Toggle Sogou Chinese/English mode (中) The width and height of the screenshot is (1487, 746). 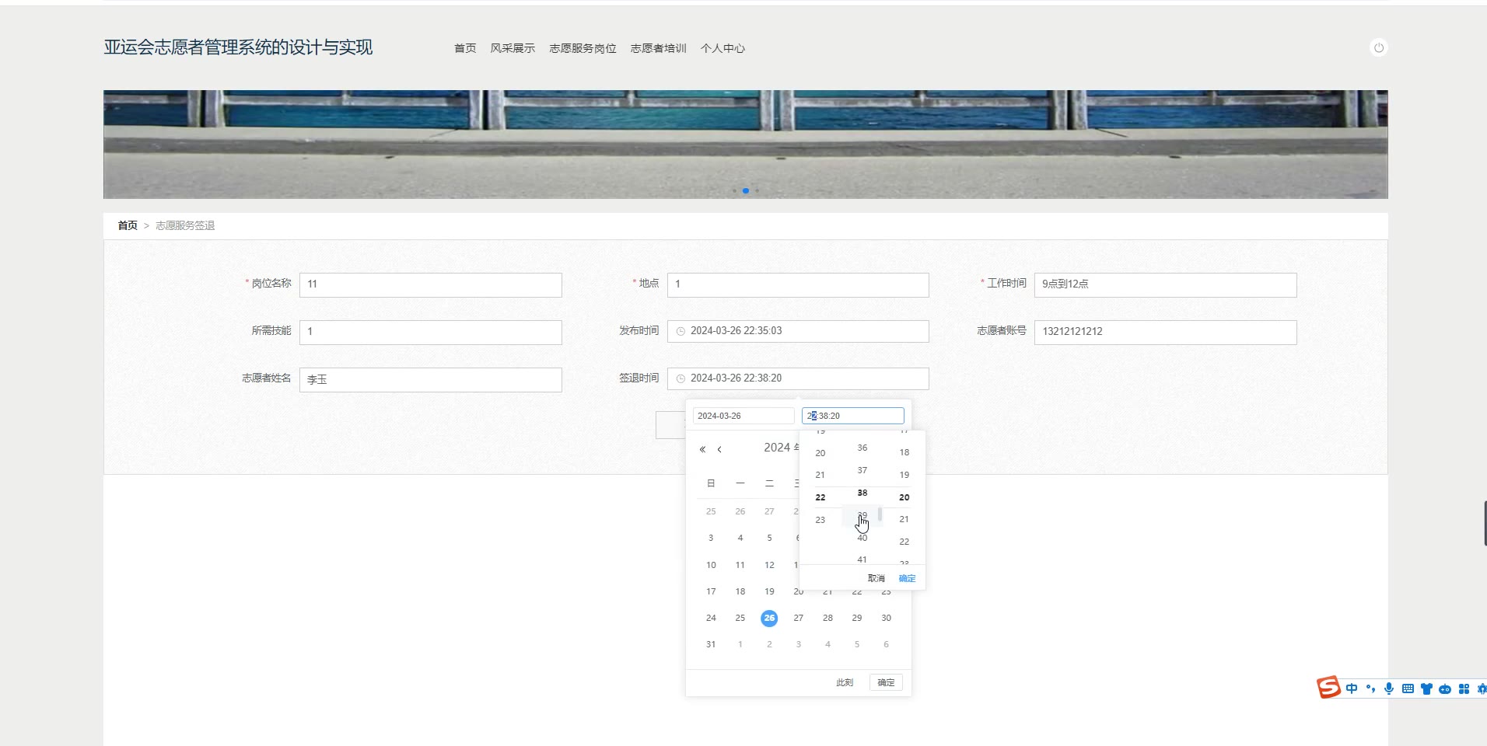click(x=1352, y=688)
